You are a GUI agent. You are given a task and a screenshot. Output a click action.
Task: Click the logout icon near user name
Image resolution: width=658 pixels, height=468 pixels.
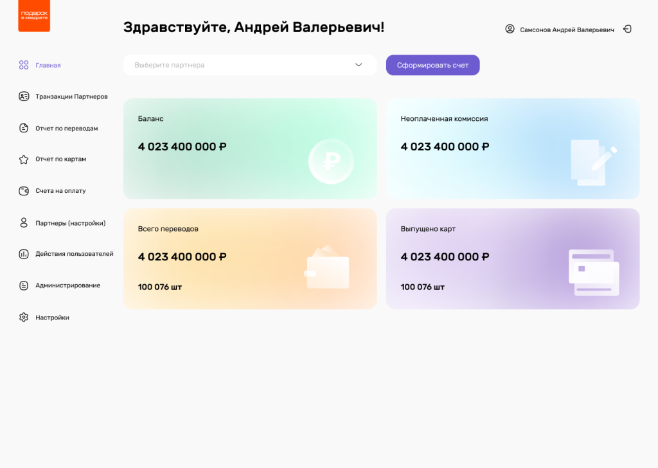click(628, 29)
